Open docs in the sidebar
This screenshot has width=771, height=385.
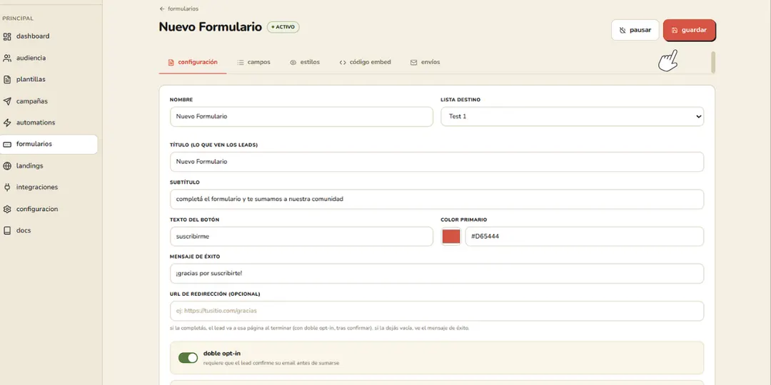click(x=24, y=230)
